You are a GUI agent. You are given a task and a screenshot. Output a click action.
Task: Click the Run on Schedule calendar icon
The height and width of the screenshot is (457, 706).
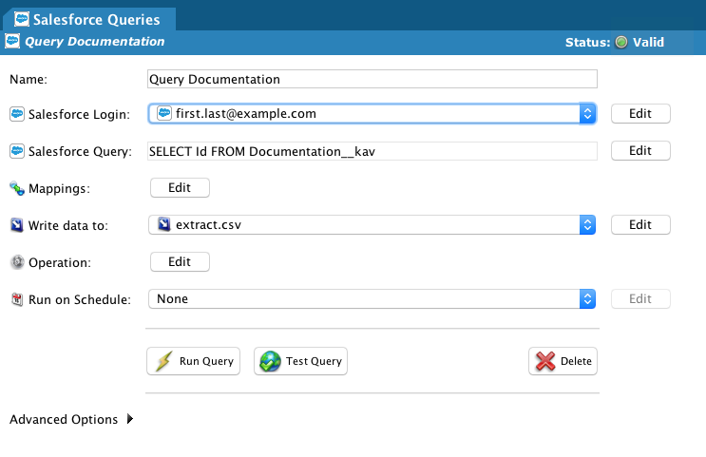click(x=17, y=299)
